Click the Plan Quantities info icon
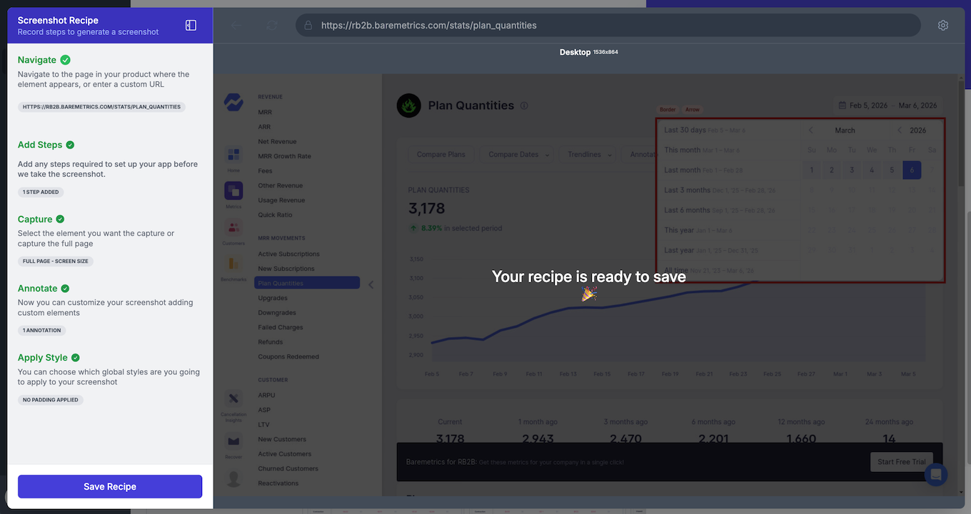 pos(524,106)
